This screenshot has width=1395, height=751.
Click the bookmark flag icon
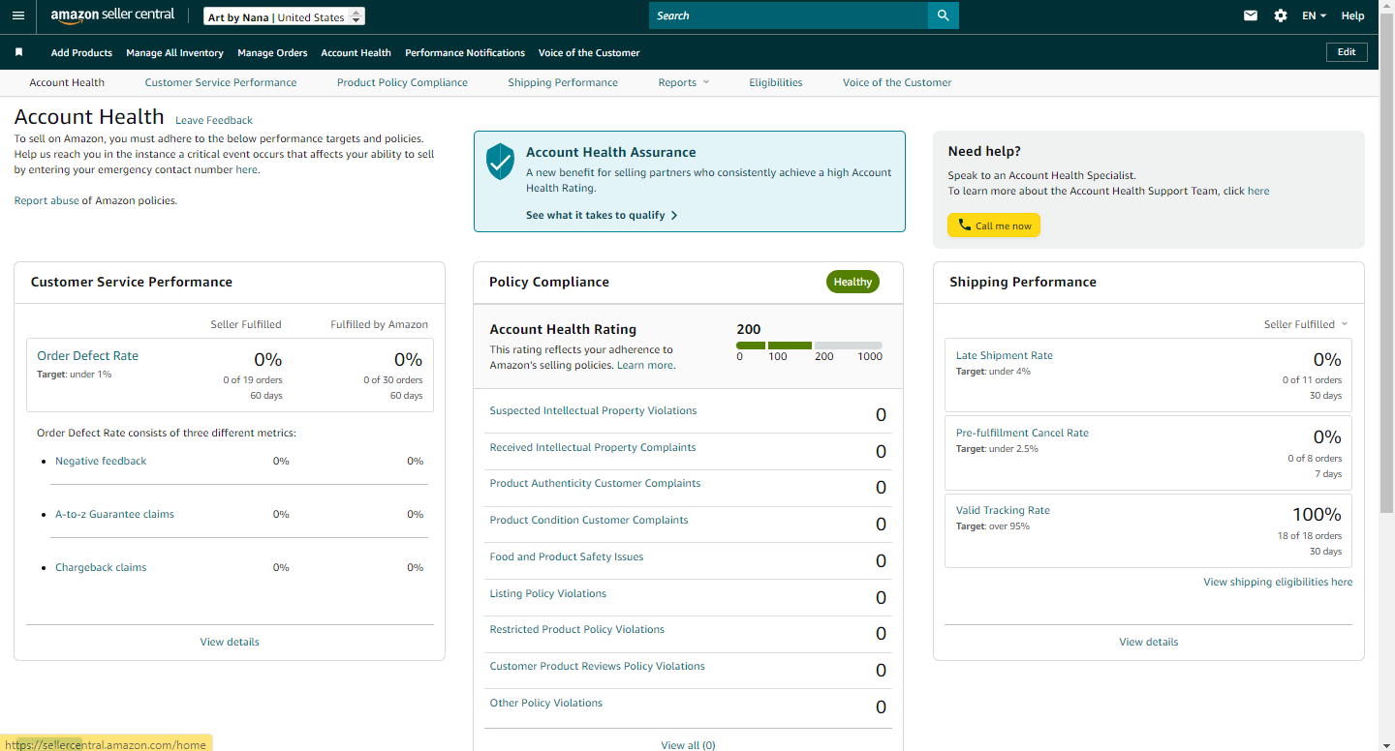click(x=18, y=52)
